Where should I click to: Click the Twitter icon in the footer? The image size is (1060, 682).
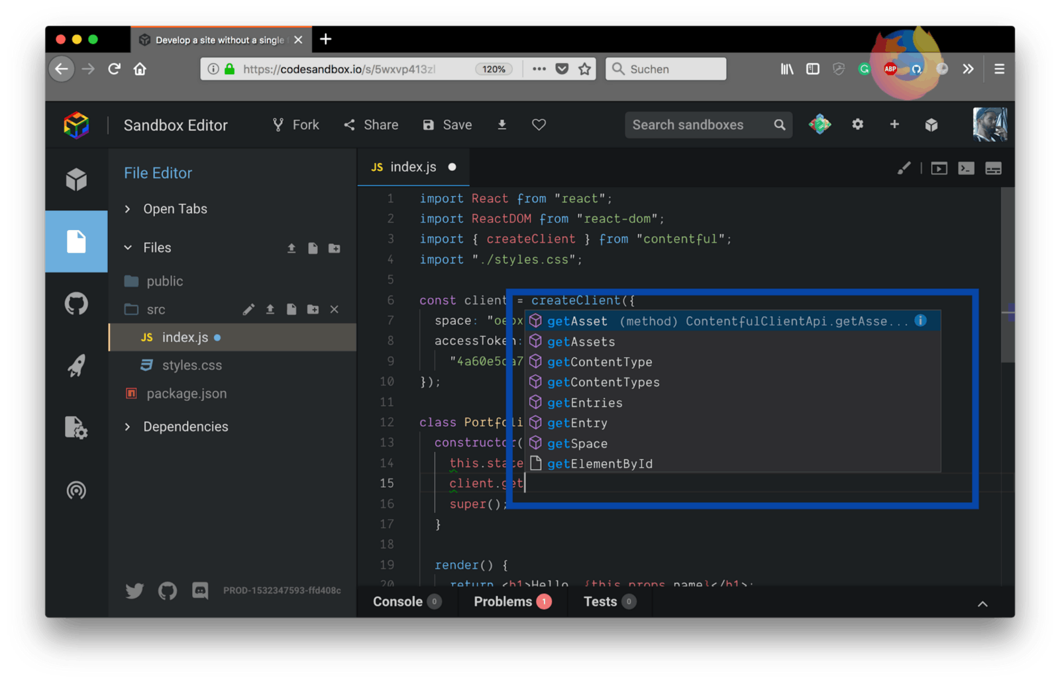[134, 590]
